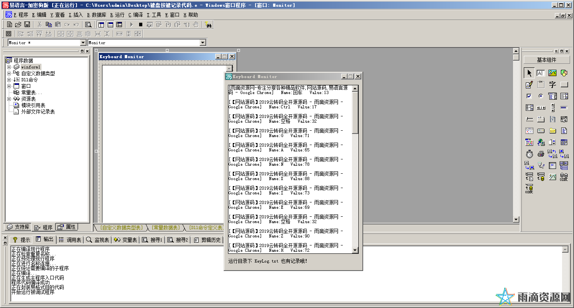Switch to the 属性 tab

coord(67,227)
